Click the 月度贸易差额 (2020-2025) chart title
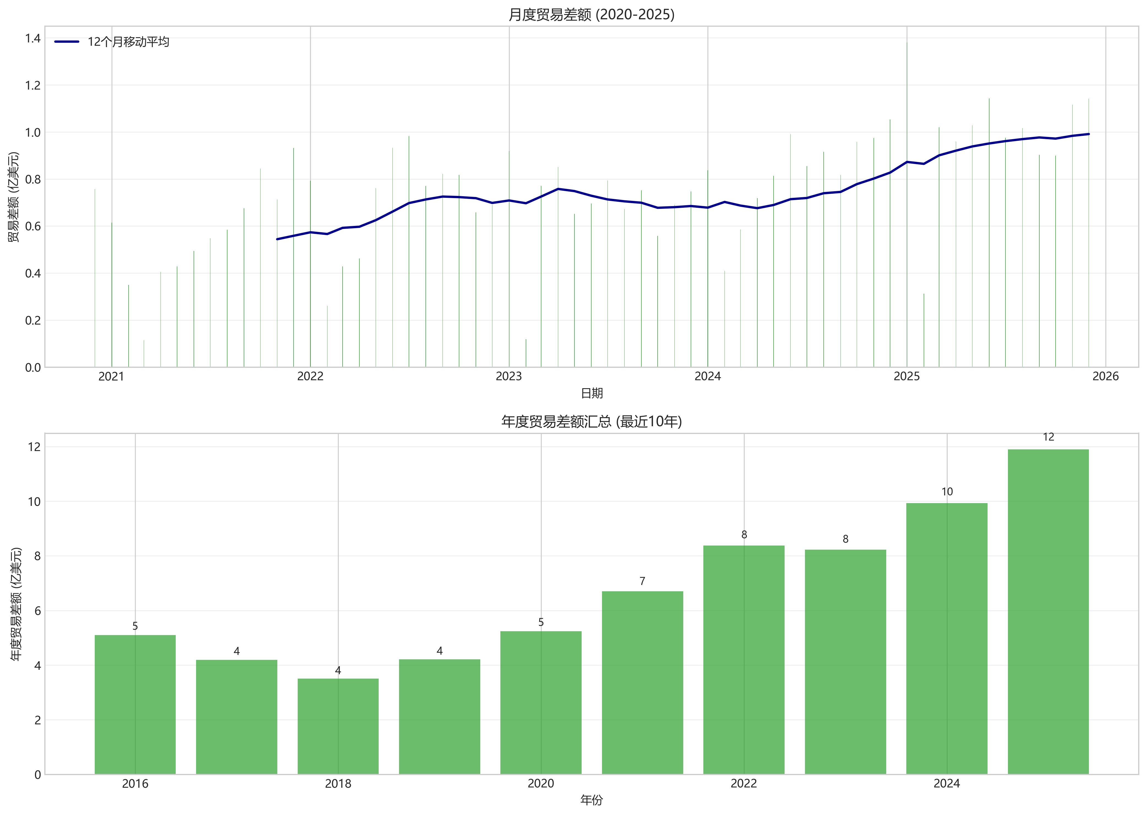1147x815 pixels. pyautogui.click(x=591, y=15)
